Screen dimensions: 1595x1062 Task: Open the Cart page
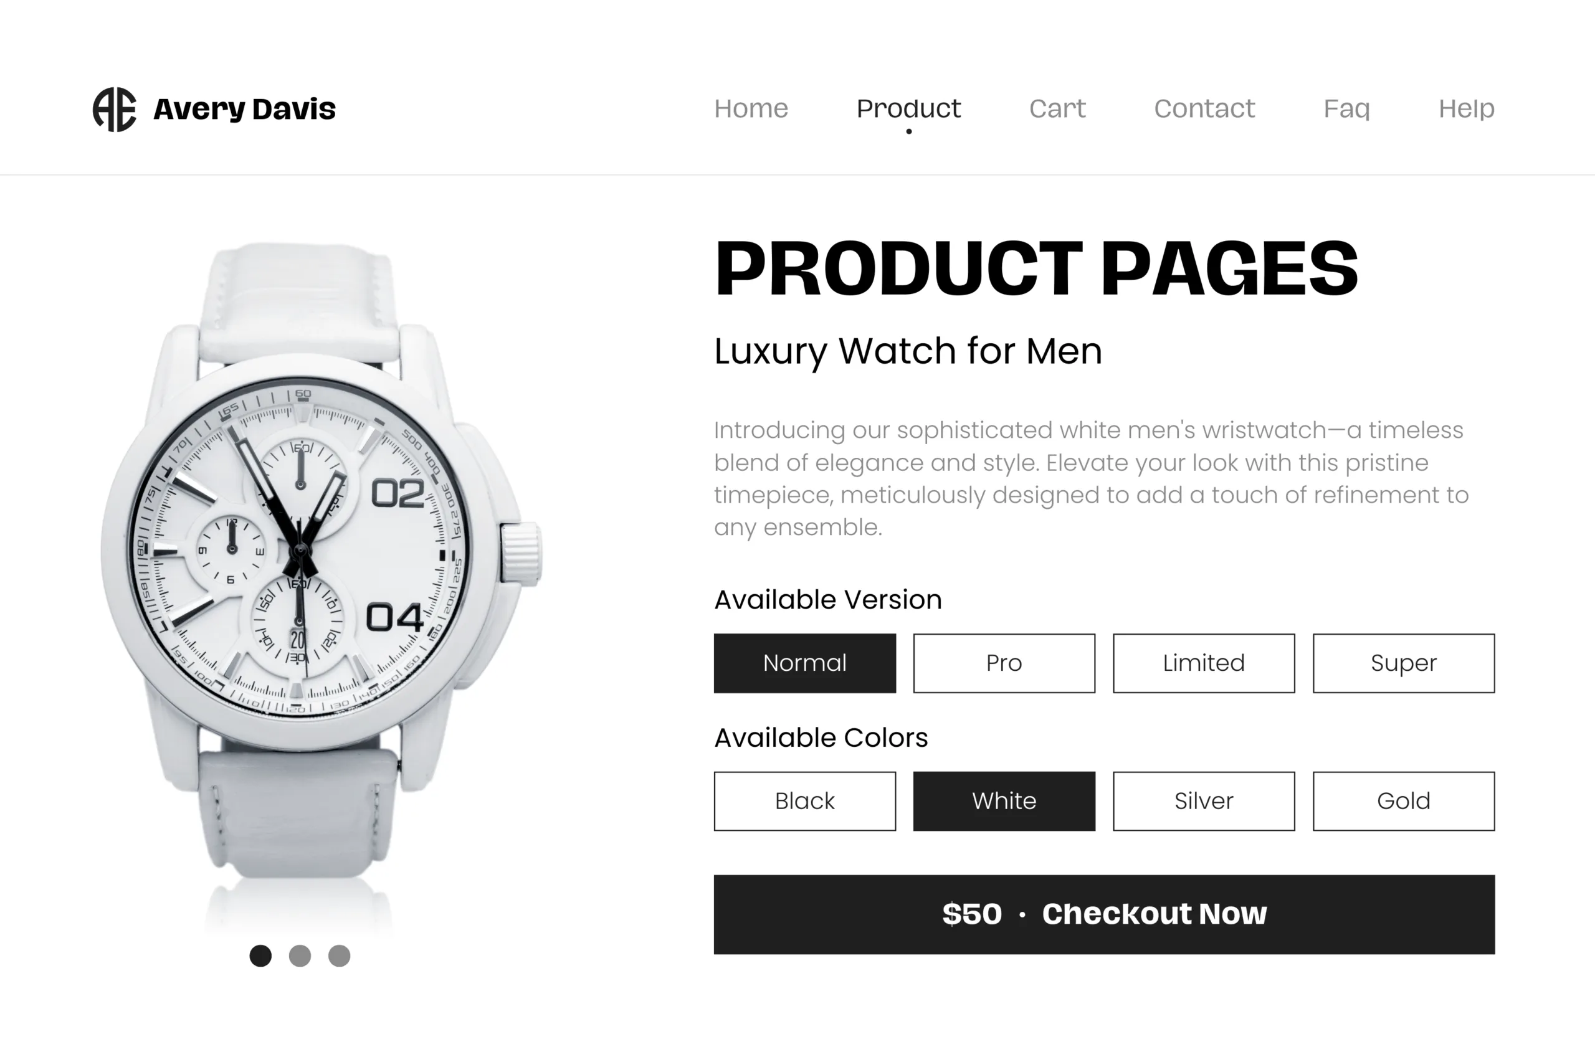tap(1057, 108)
